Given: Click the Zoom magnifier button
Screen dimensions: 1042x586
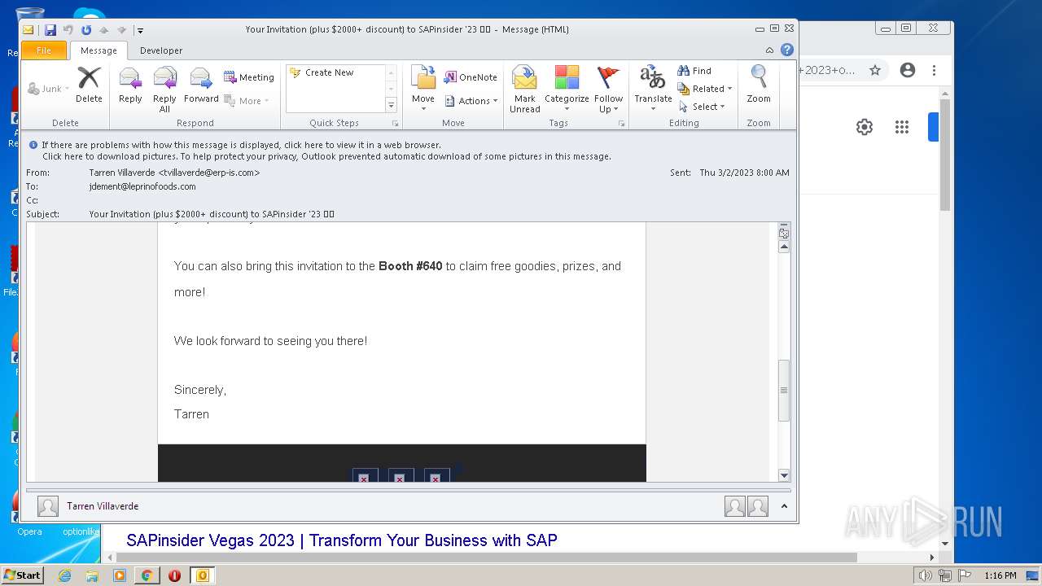Looking at the screenshot, I should click(x=759, y=85).
